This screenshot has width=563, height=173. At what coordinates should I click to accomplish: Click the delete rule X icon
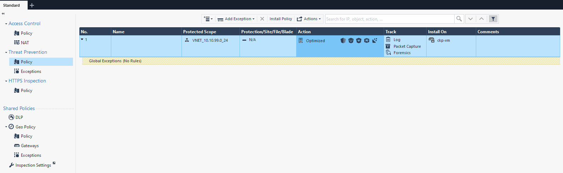pyautogui.click(x=262, y=19)
